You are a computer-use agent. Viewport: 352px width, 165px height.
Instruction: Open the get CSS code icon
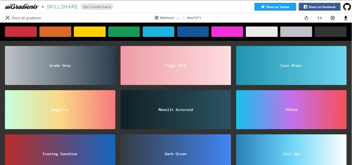coord(320,18)
